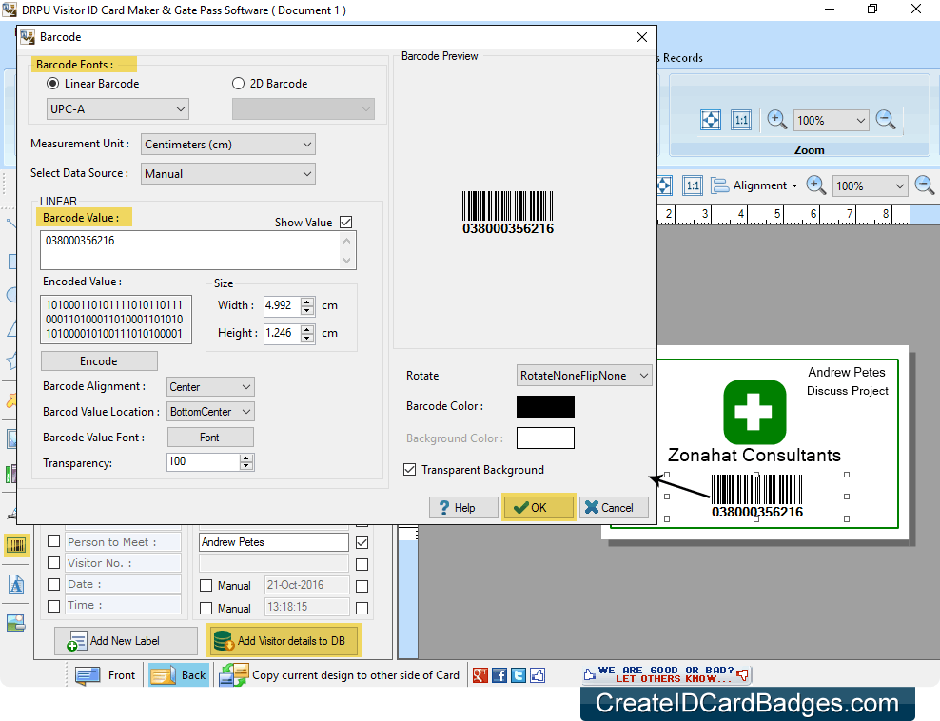
Task: Switch to the Back card side tab
Action: [x=179, y=674]
